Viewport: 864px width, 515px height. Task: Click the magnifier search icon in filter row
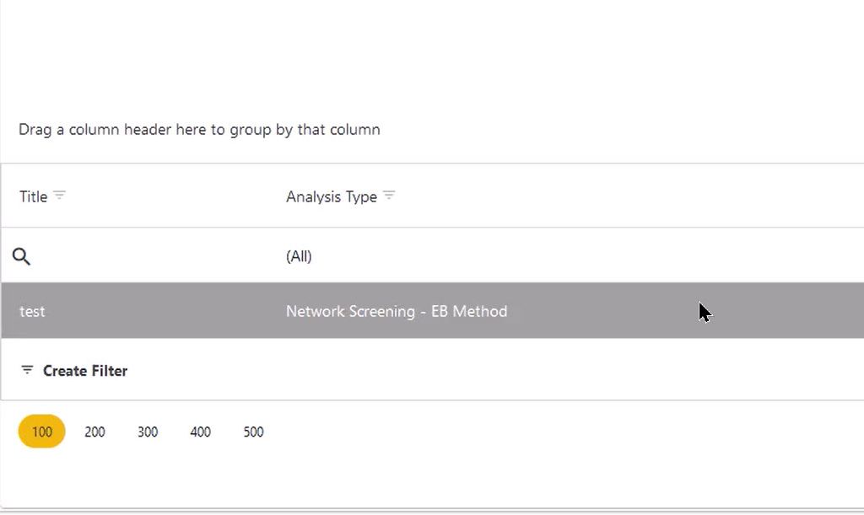[22, 256]
